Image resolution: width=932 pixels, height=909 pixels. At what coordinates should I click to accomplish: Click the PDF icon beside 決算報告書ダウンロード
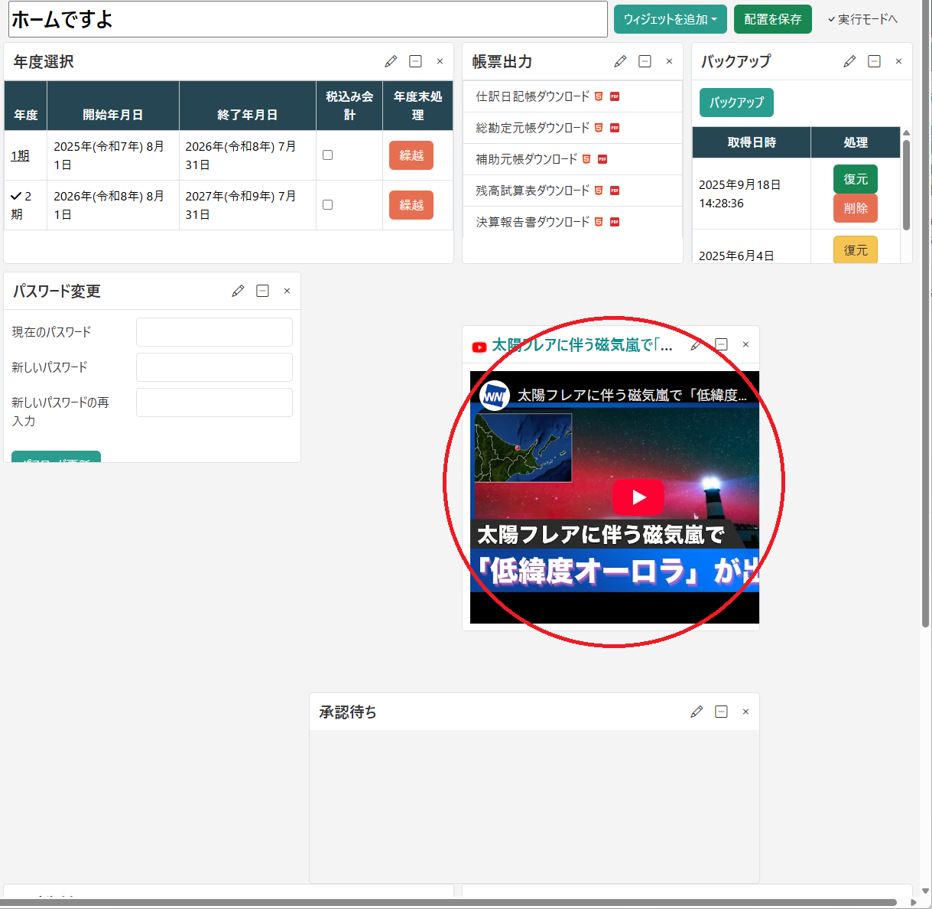tap(615, 222)
